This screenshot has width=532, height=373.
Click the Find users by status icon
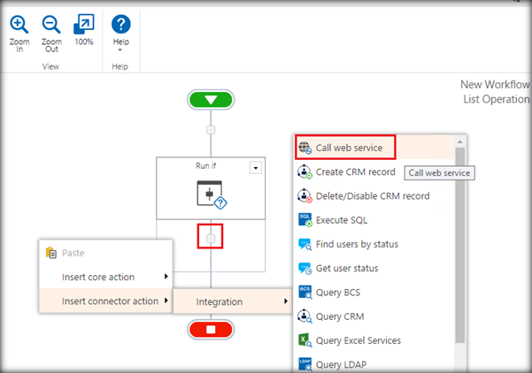point(305,244)
